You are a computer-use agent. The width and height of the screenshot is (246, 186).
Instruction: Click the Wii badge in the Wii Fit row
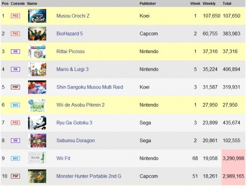coord(15,158)
